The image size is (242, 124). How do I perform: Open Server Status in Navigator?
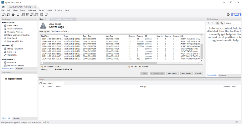13,26
